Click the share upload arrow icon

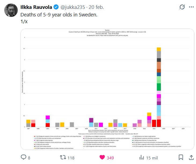pos(191,158)
